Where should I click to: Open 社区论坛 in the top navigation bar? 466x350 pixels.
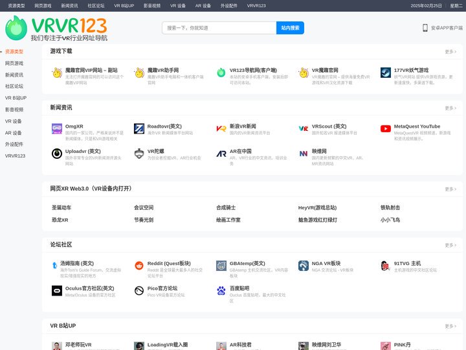tap(96, 6)
